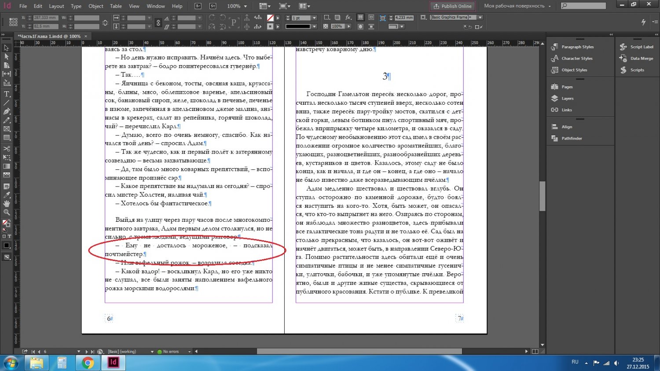Screen dimensions: 660x371
Task: Open the Arrange Documents dropdown
Action: [304, 6]
